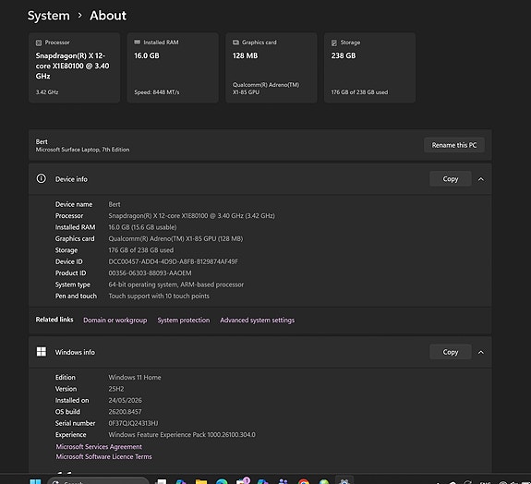The image size is (531, 484).
Task: Click the Graphics card icon in top card
Action: (235, 42)
